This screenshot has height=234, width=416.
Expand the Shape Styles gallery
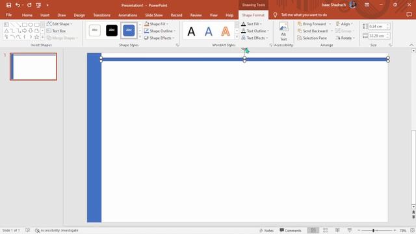pos(140,37)
